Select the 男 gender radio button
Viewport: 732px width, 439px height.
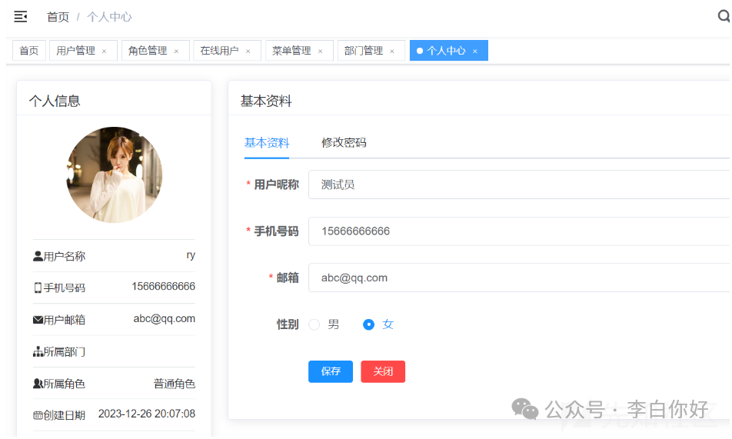tap(314, 324)
